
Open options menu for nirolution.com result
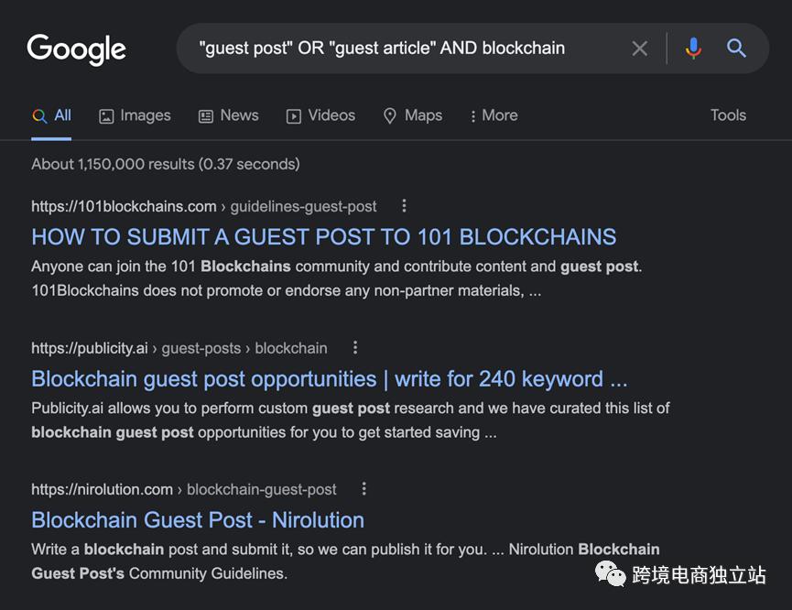pyautogui.click(x=364, y=489)
